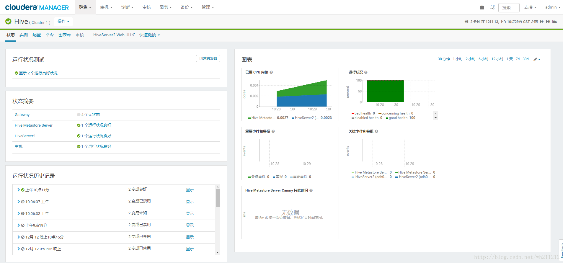Click help icon beside 重要事件和警报 chart
The image size is (563, 263).
point(273,131)
